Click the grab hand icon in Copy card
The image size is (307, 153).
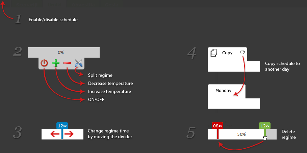(242, 52)
